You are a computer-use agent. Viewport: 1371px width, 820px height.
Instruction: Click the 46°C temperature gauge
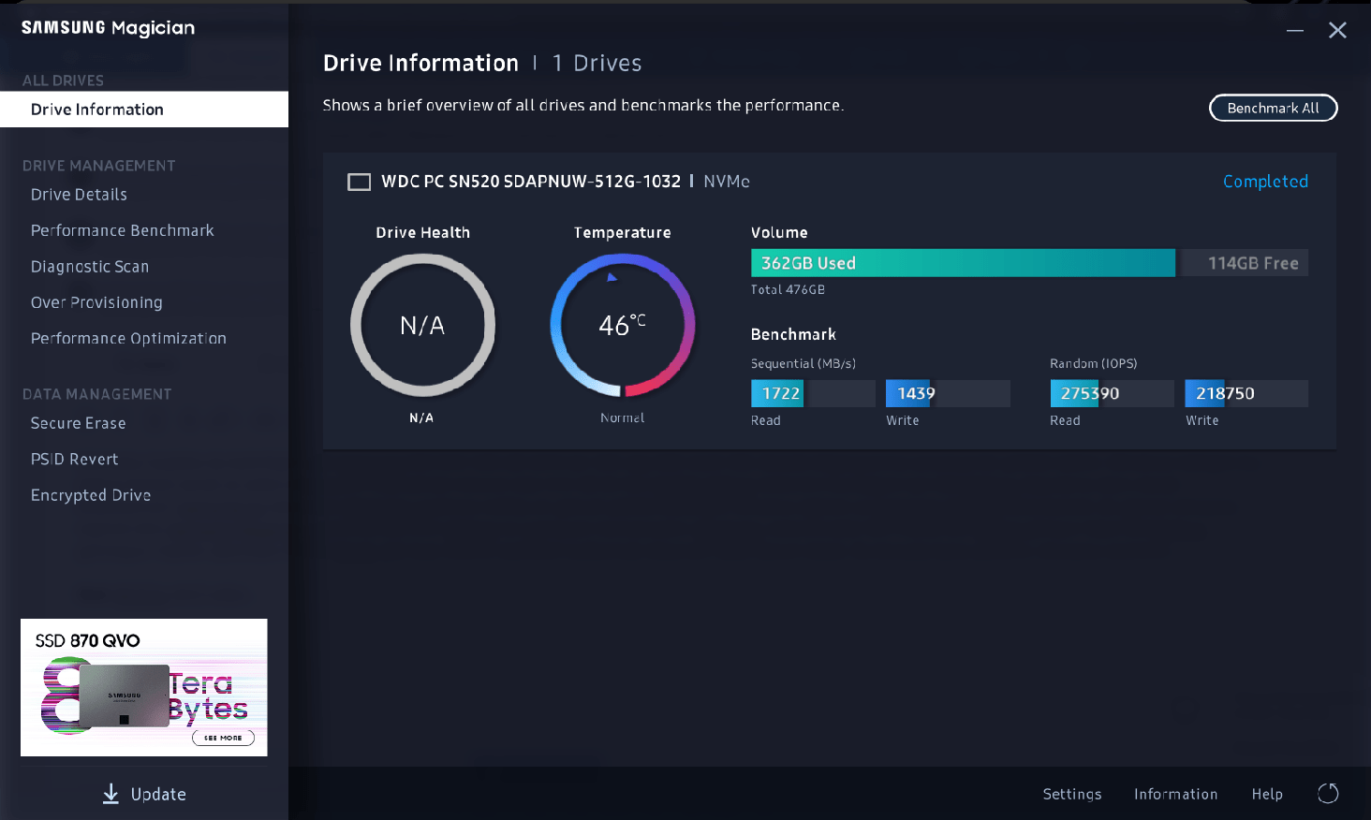click(623, 325)
